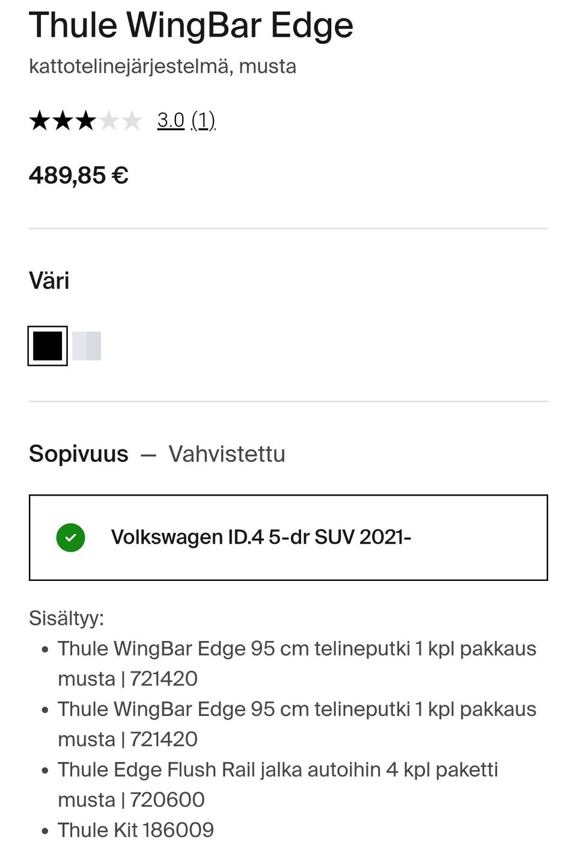Viewport: 577px width, 862px height.
Task: Click the first filled rating star
Action: click(x=40, y=121)
